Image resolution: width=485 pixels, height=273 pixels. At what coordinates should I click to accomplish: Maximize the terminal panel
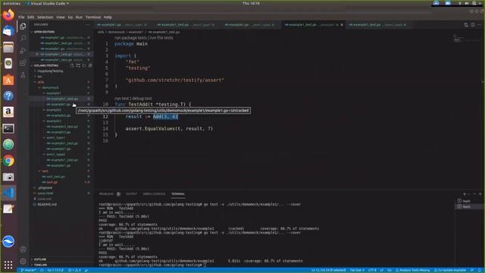click(474, 194)
